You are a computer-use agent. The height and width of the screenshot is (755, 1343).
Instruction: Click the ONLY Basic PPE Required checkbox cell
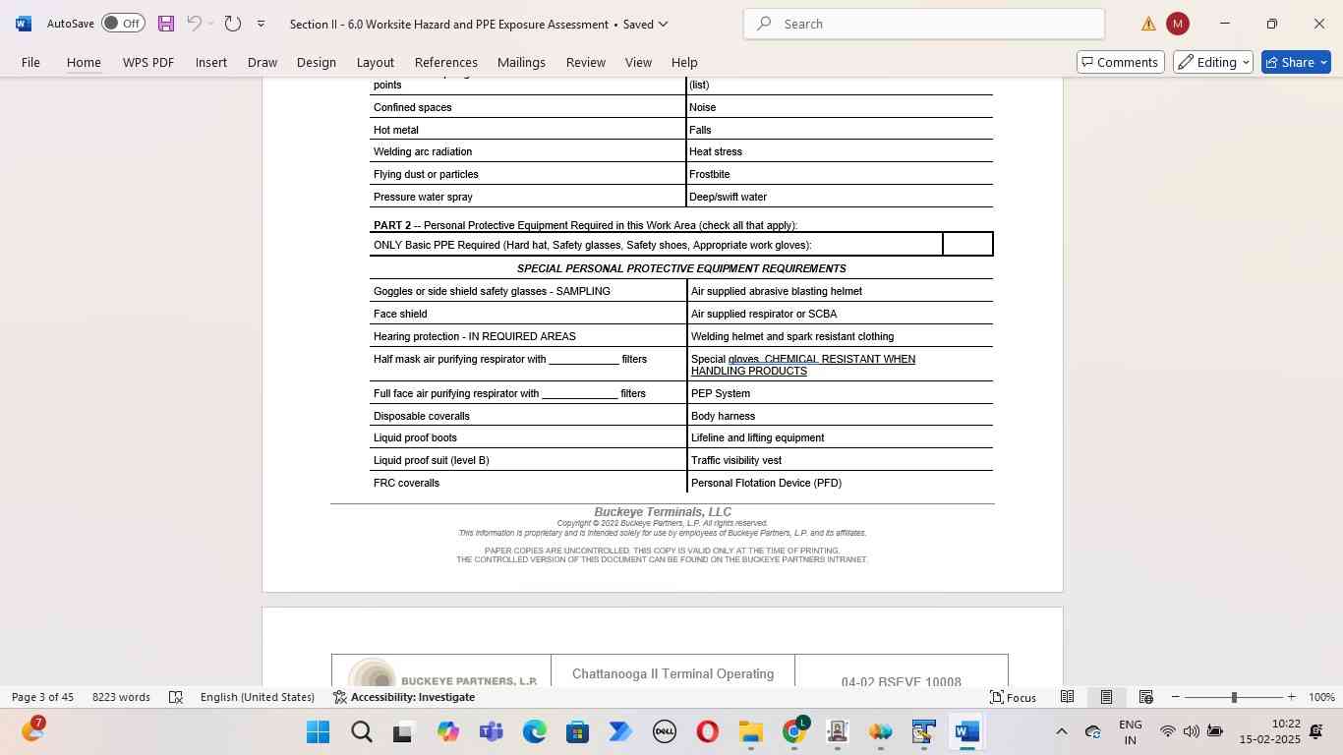(967, 244)
